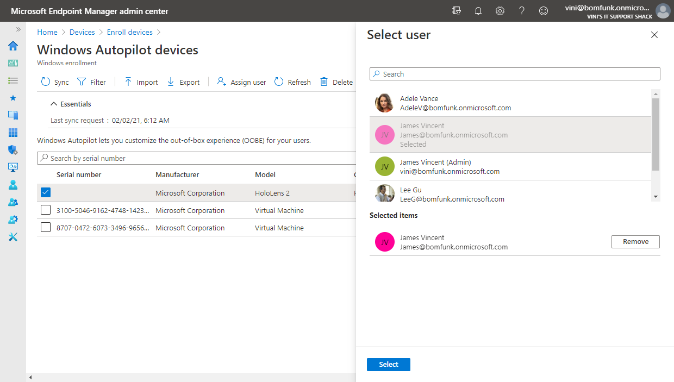Click selected James Vincent list entry

[x=510, y=135]
